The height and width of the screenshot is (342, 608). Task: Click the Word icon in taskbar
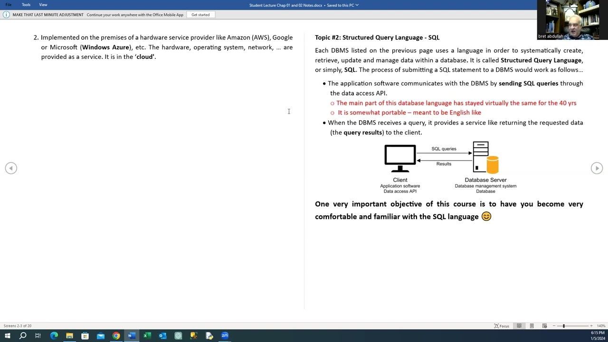point(132,336)
